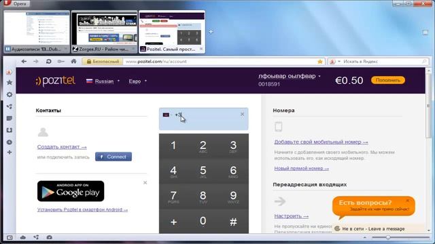This screenshot has height=244, width=435.
Task: Toggle panels button in the status bar
Action: click(x=10, y=237)
